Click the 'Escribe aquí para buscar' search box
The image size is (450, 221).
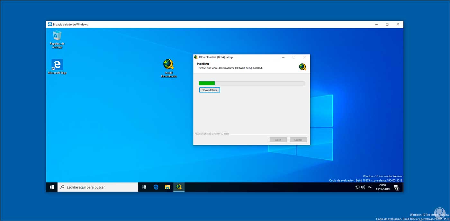coord(98,187)
